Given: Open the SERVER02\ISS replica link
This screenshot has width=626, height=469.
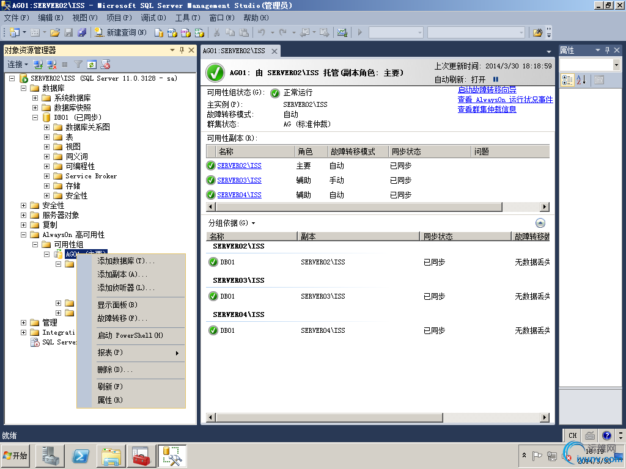Looking at the screenshot, I should [239, 165].
